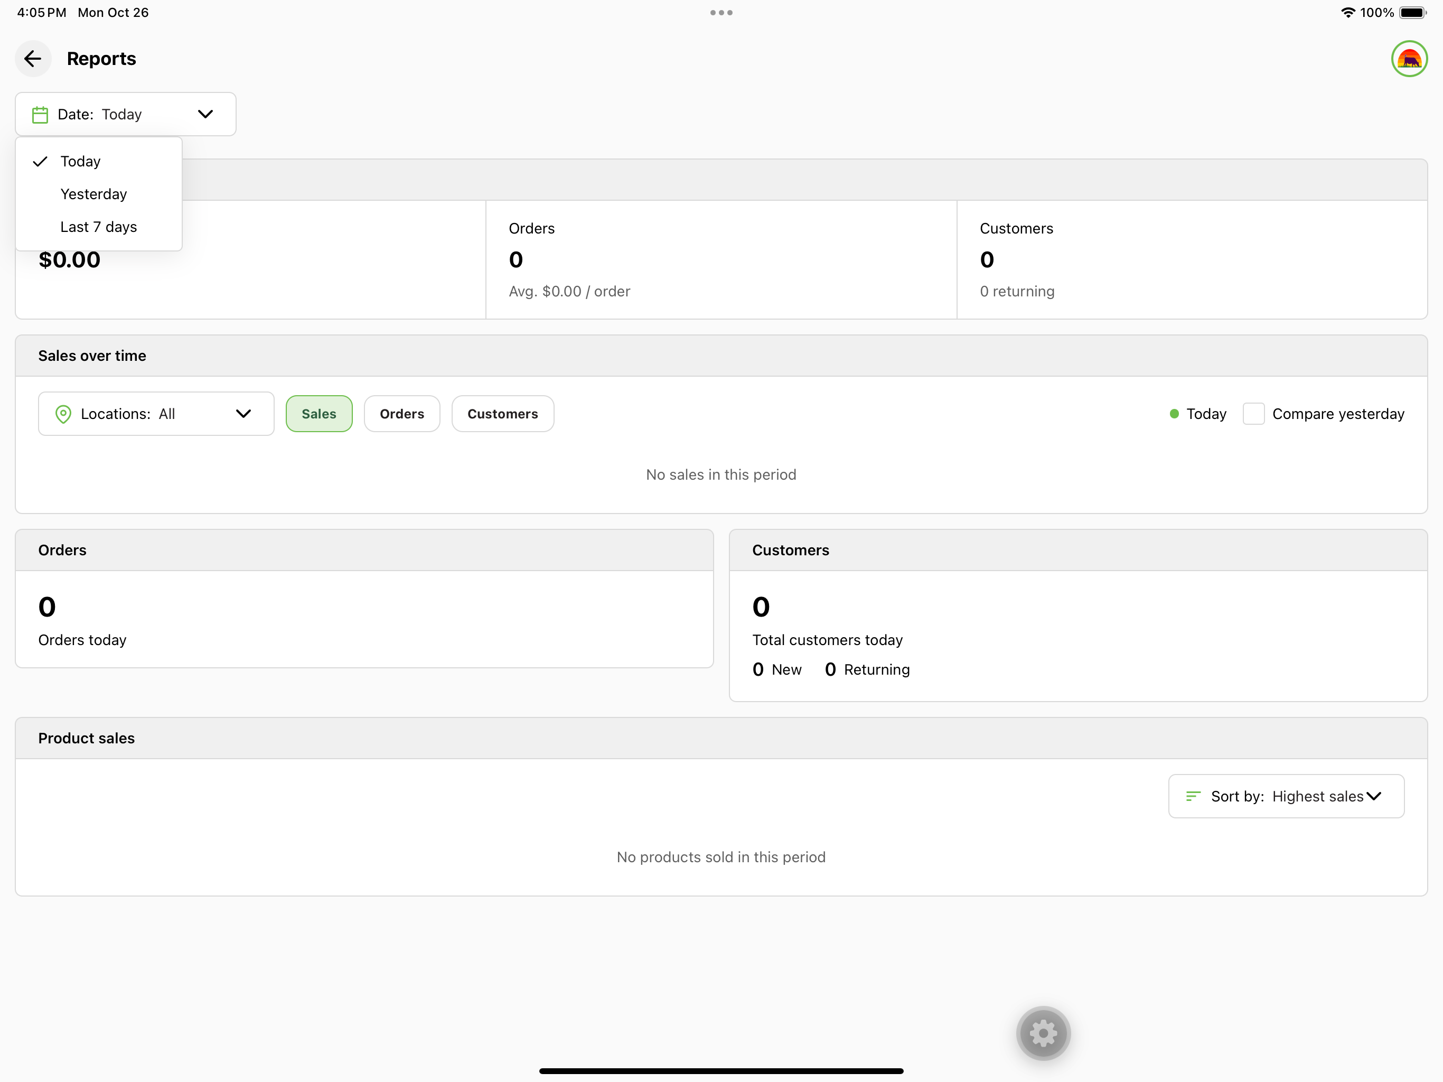Click the 'Orders today' label
Viewport: 1443px width, 1082px height.
[x=82, y=640]
